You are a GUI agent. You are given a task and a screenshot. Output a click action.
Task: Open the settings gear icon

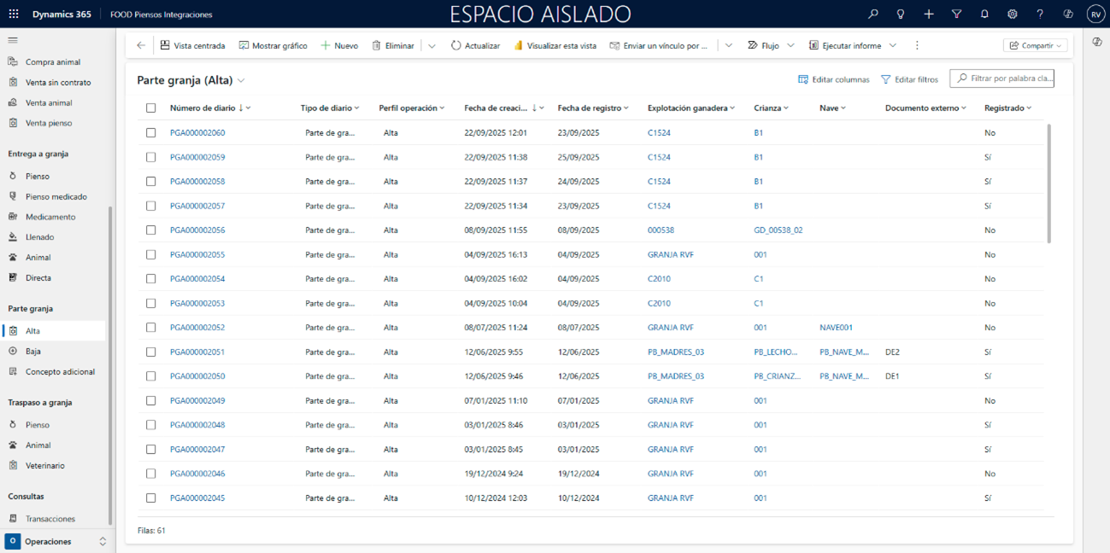(1012, 15)
